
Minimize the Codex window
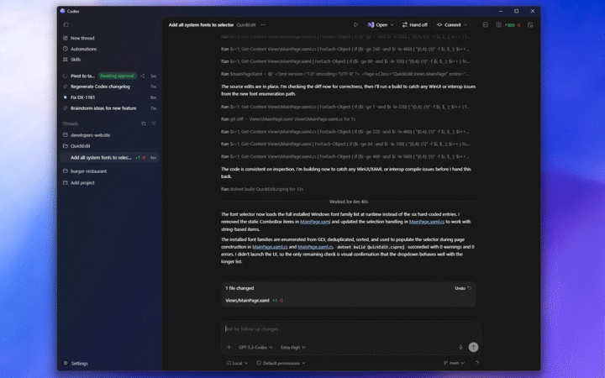[501, 11]
